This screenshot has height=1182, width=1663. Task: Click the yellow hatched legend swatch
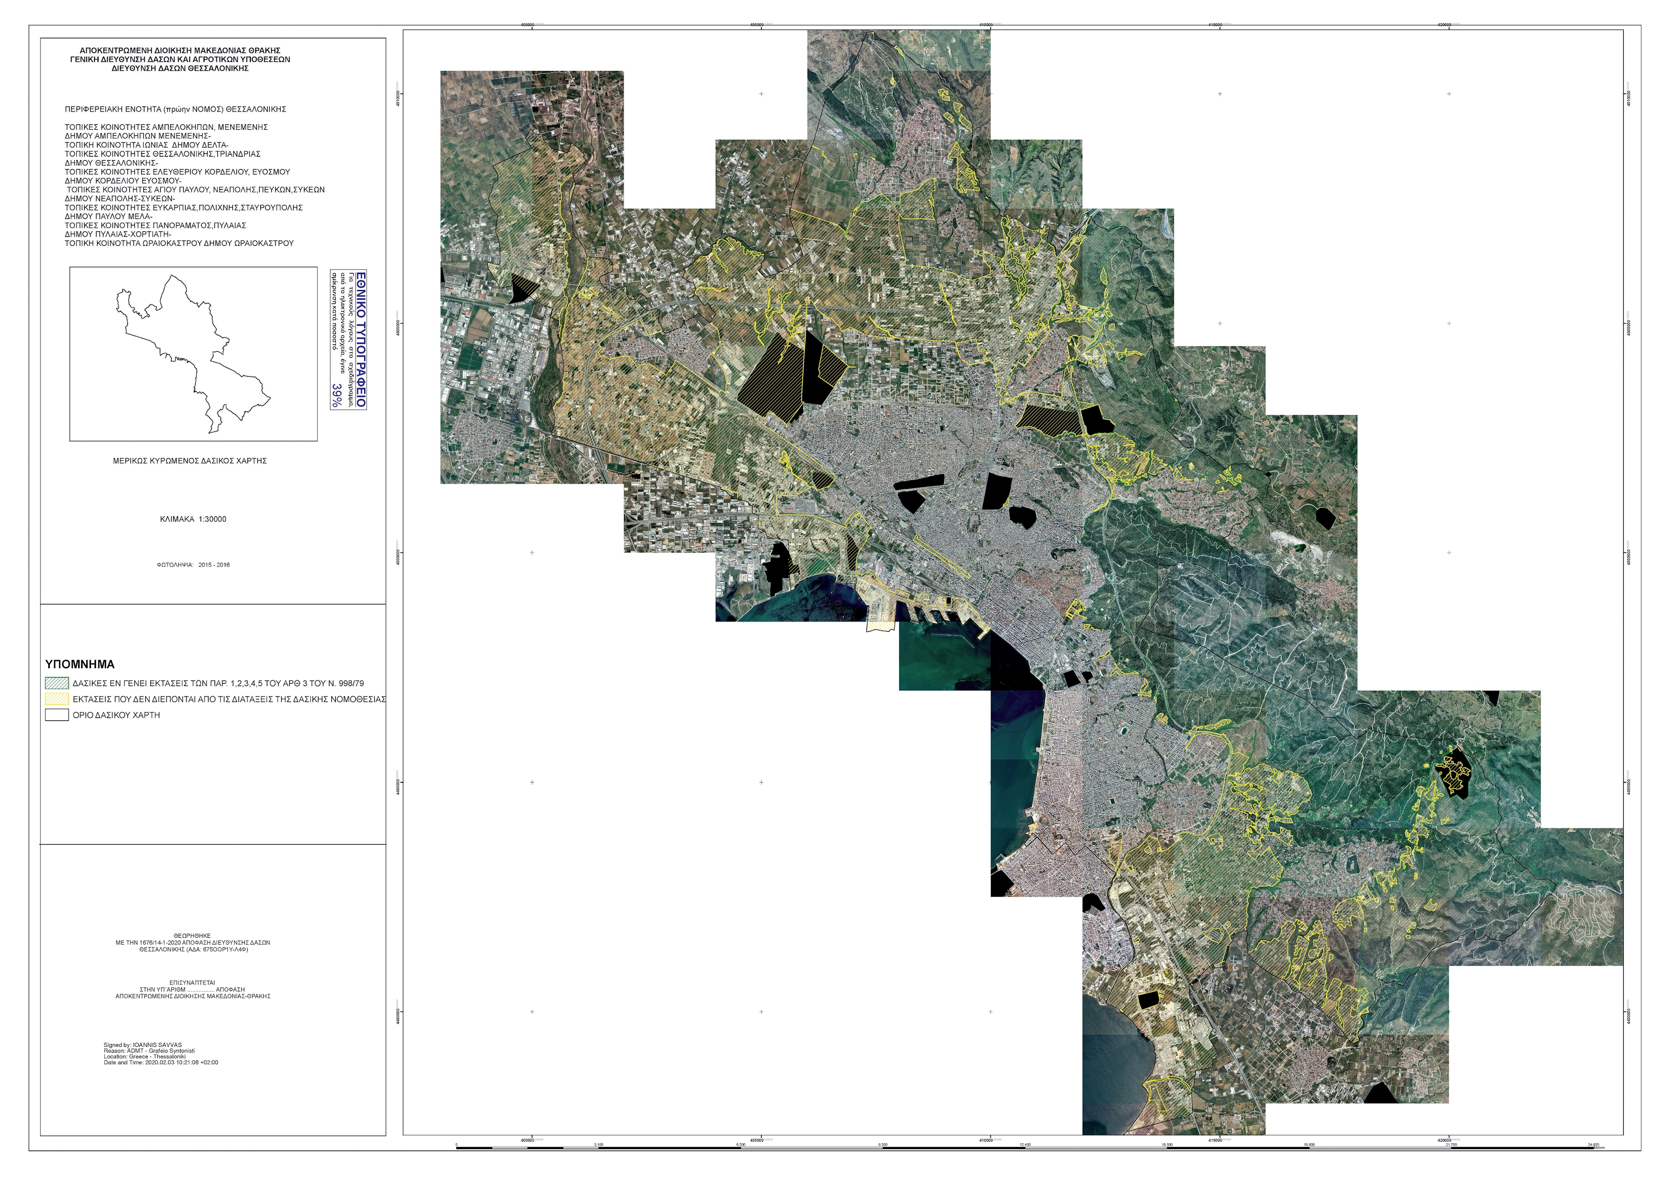[57, 699]
